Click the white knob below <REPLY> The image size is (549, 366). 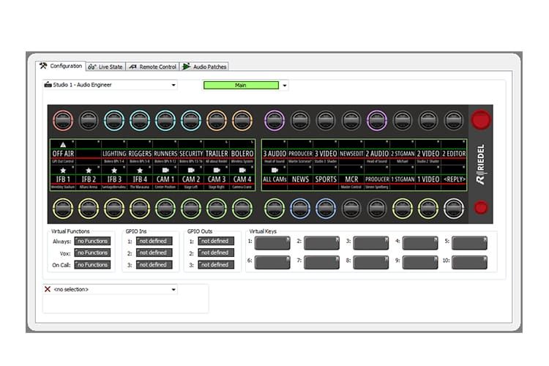click(454, 209)
